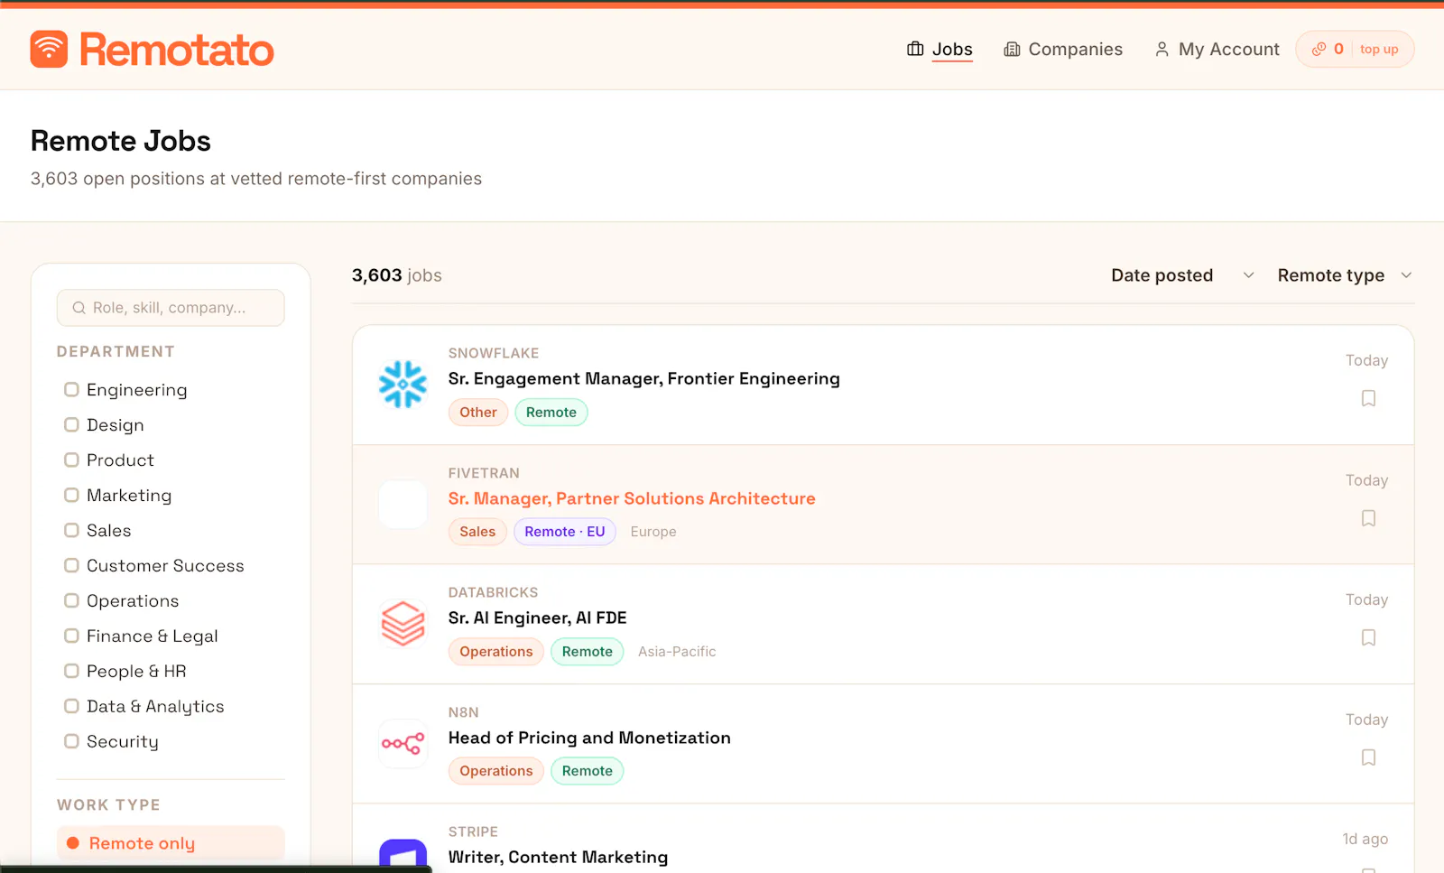Viewport: 1444px width, 873px height.
Task: Open the Companies nav tab
Action: [x=1063, y=49]
